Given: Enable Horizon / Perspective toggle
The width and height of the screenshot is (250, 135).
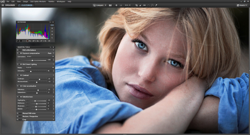Looking at the screenshot, I should [20, 116].
